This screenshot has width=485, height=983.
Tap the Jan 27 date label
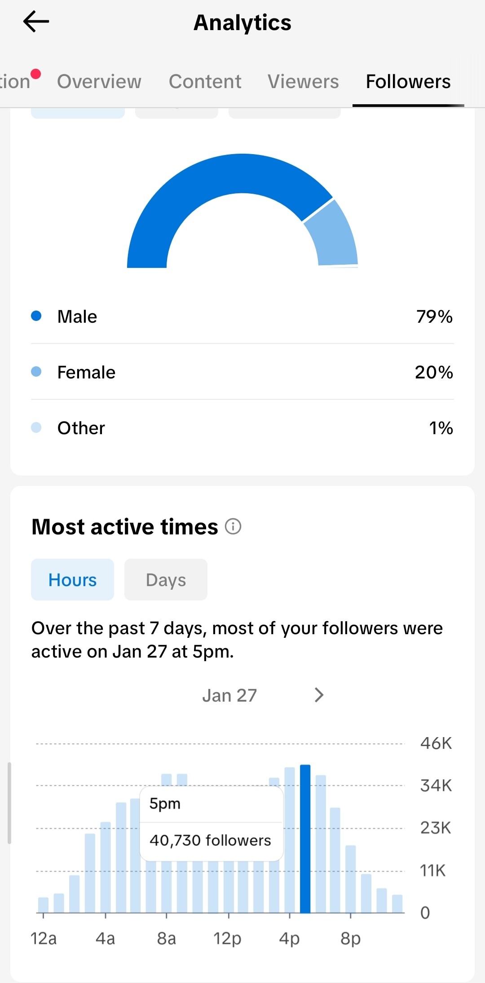click(x=229, y=695)
